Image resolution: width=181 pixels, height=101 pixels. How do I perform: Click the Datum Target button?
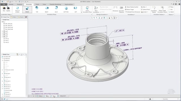tap(129, 10)
